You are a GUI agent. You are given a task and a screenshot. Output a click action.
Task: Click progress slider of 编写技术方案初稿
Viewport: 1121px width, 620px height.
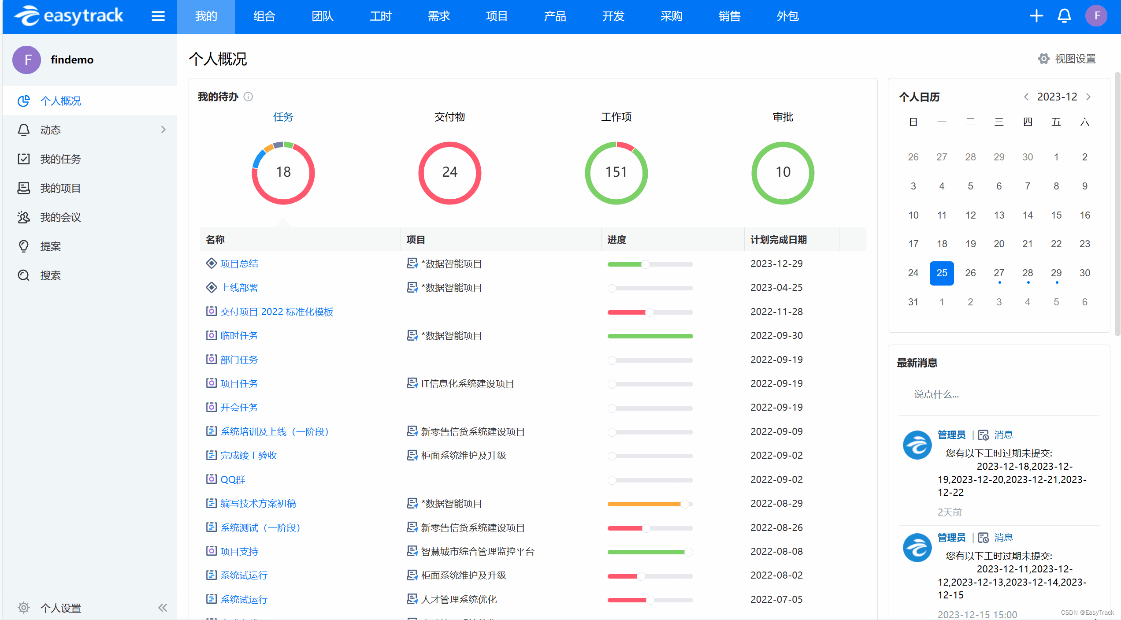pos(650,504)
